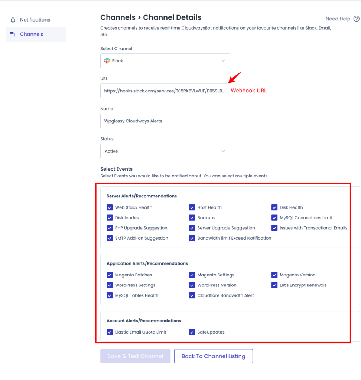Focus the Name field with Wpglossy Cloudways Alerts
This screenshot has height=380, width=361.
[165, 121]
